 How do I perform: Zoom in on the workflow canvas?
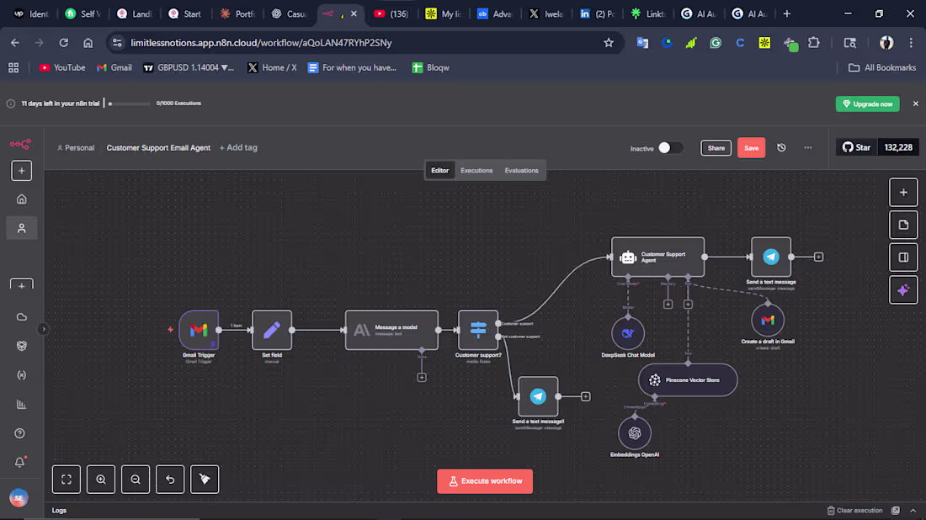click(101, 480)
